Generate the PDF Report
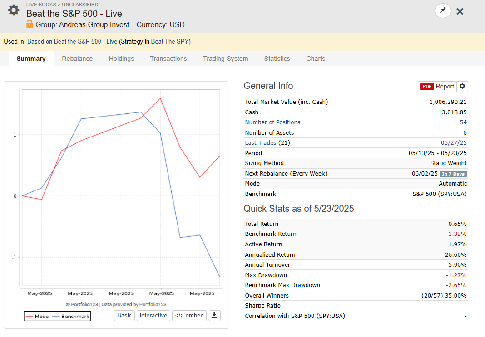This screenshot has height=337, width=485. (x=437, y=87)
